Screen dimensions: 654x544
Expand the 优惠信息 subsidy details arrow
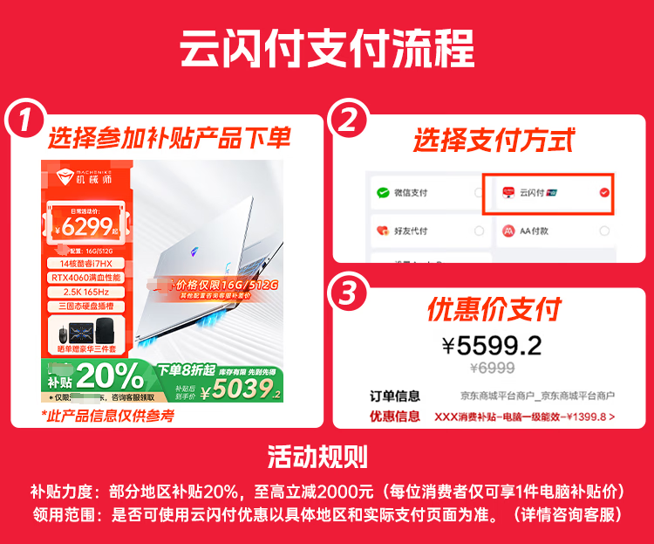(x=612, y=417)
